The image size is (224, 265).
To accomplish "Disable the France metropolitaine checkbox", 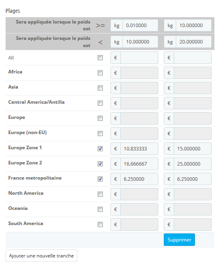I will 100,179.
